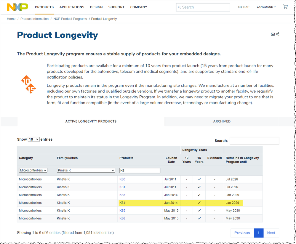Switch to the Archived tab
The image size is (296, 244).
pyautogui.click(x=222, y=121)
